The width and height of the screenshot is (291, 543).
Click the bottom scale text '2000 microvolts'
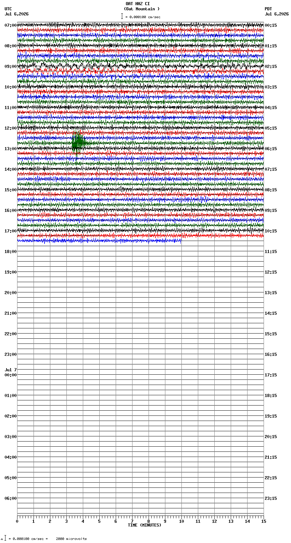point(71,539)
